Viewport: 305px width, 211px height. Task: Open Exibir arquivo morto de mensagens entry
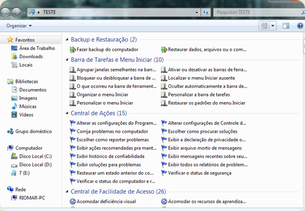pos(202,148)
